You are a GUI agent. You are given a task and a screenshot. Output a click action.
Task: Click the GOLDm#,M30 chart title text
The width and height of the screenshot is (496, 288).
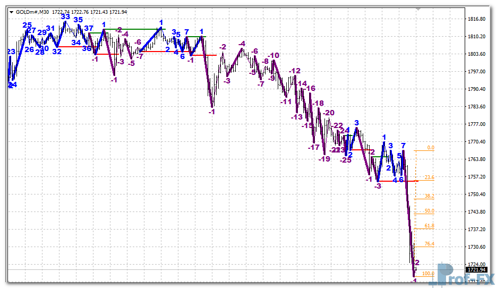[x=32, y=11]
